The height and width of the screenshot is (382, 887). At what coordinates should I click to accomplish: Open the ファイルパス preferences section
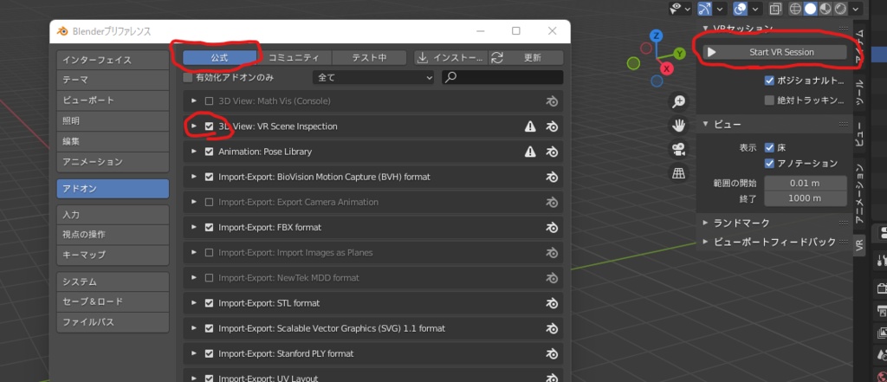[113, 322]
